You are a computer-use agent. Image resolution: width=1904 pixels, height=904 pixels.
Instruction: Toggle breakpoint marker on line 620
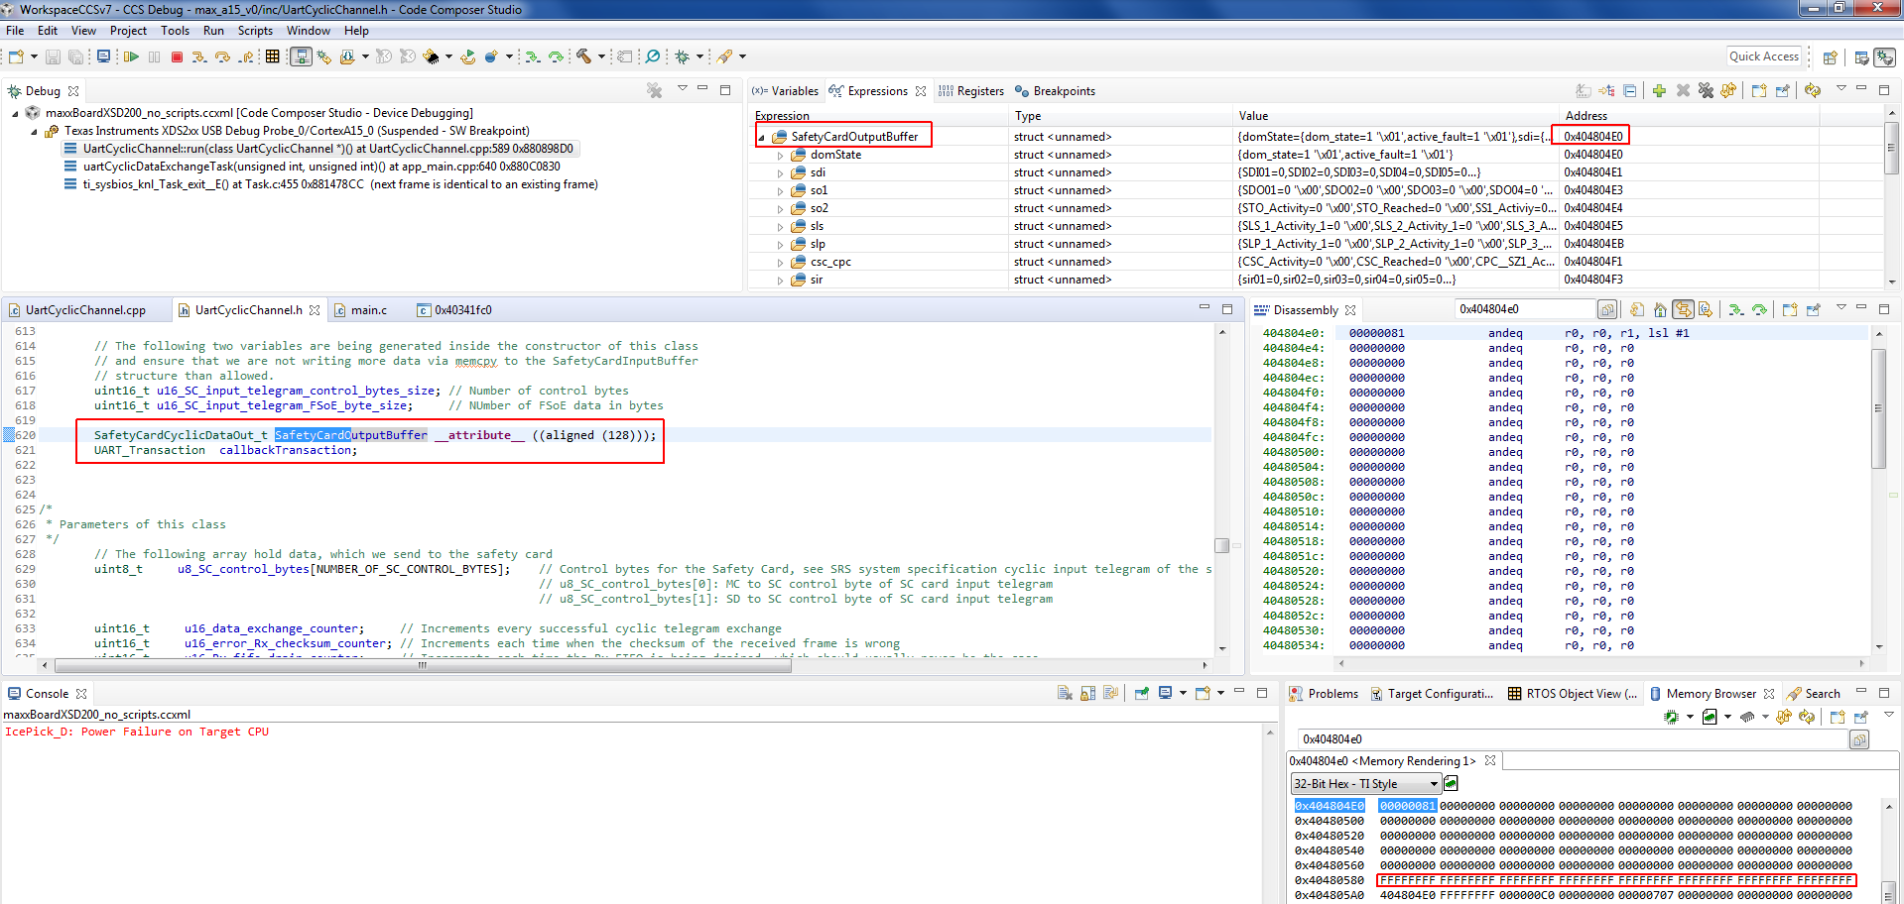pos(8,435)
